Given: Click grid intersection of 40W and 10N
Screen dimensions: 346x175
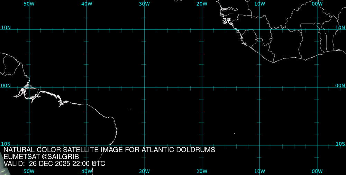Looking at the screenshot, I should 86,30.
